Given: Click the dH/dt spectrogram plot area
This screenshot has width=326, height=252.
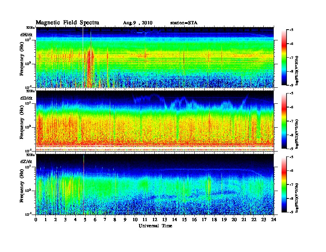Looking at the screenshot, I should [x=155, y=57].
